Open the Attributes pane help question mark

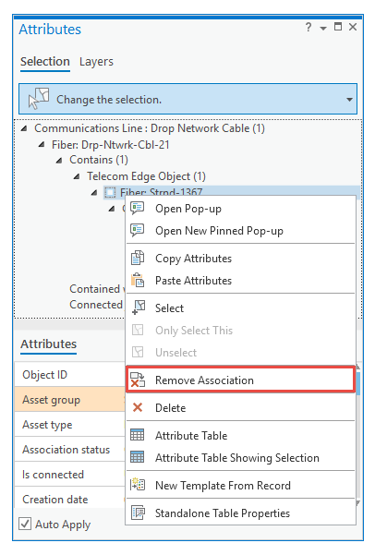[308, 28]
